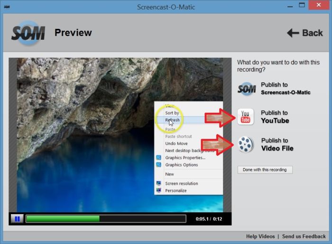The image size is (332, 244).
Task: Click the SOM logo in the header
Action: (28, 33)
